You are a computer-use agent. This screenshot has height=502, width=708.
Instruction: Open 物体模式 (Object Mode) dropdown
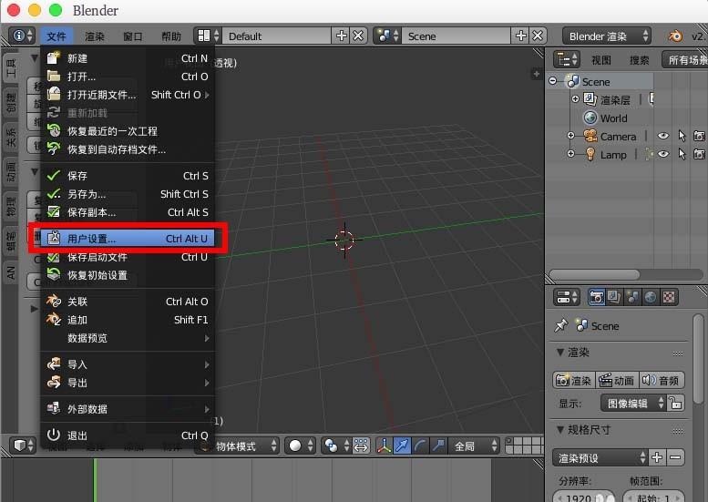click(x=238, y=446)
